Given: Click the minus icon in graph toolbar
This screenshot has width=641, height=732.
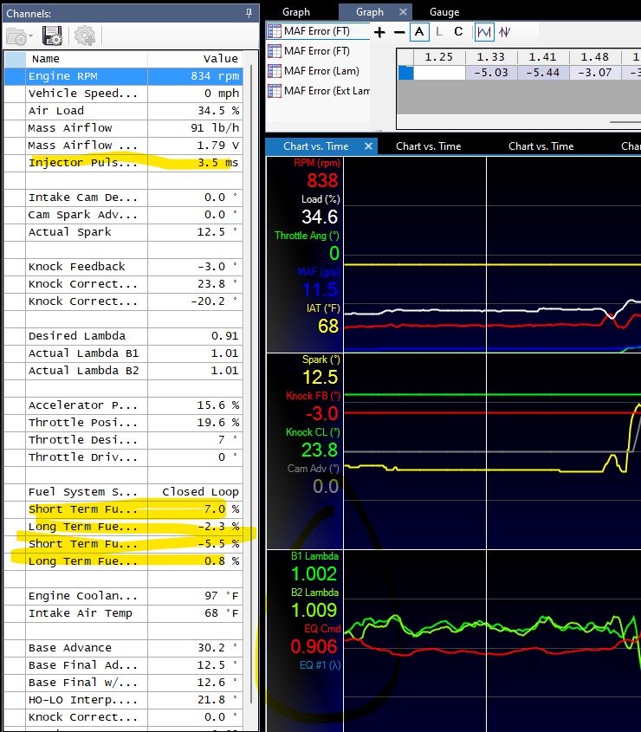Looking at the screenshot, I should tap(399, 32).
